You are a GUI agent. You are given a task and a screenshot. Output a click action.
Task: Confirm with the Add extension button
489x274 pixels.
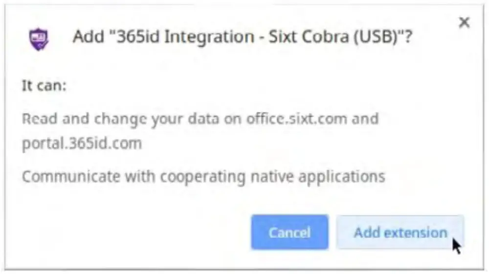pos(400,232)
